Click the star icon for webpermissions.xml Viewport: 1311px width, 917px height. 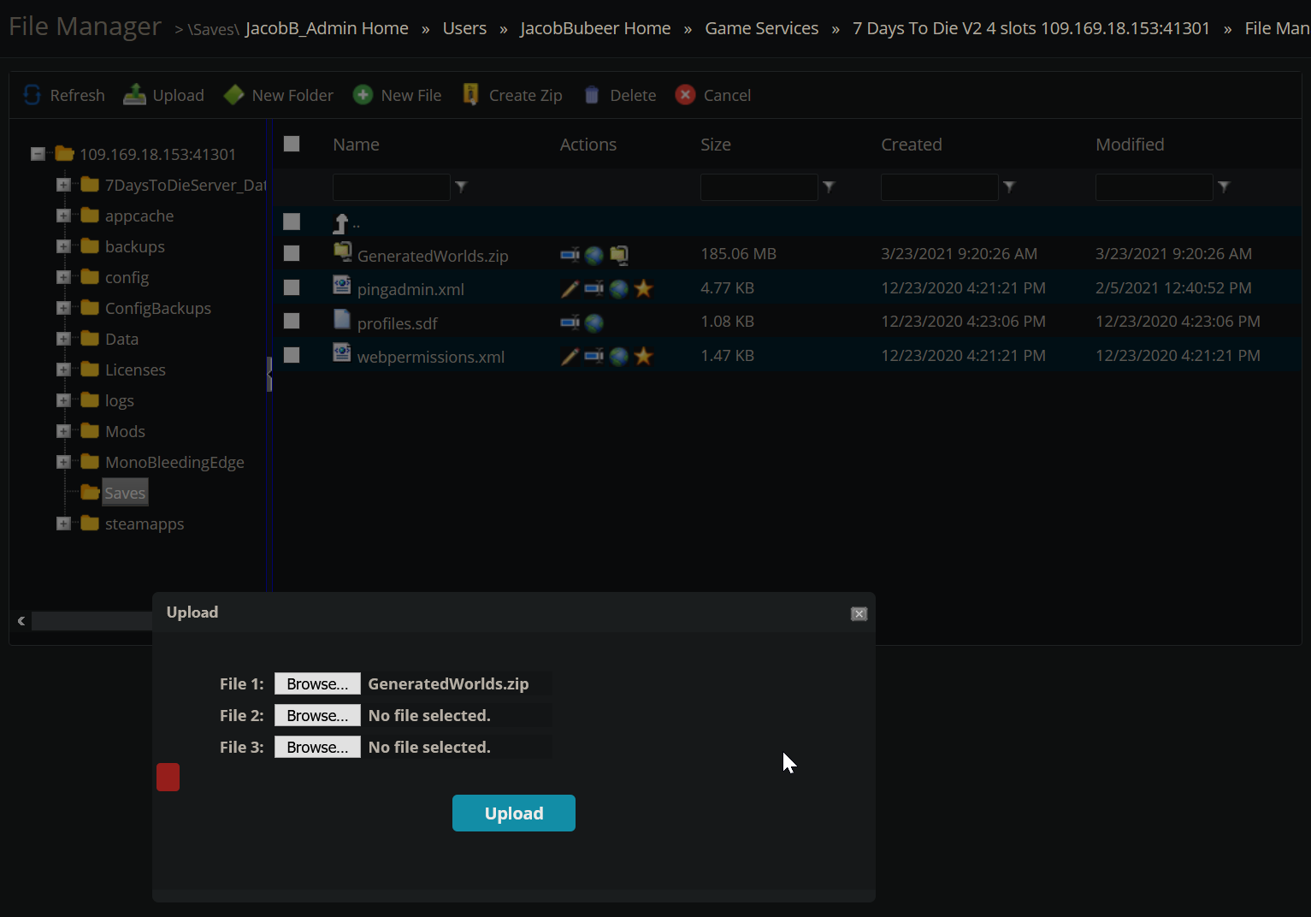[x=644, y=357]
